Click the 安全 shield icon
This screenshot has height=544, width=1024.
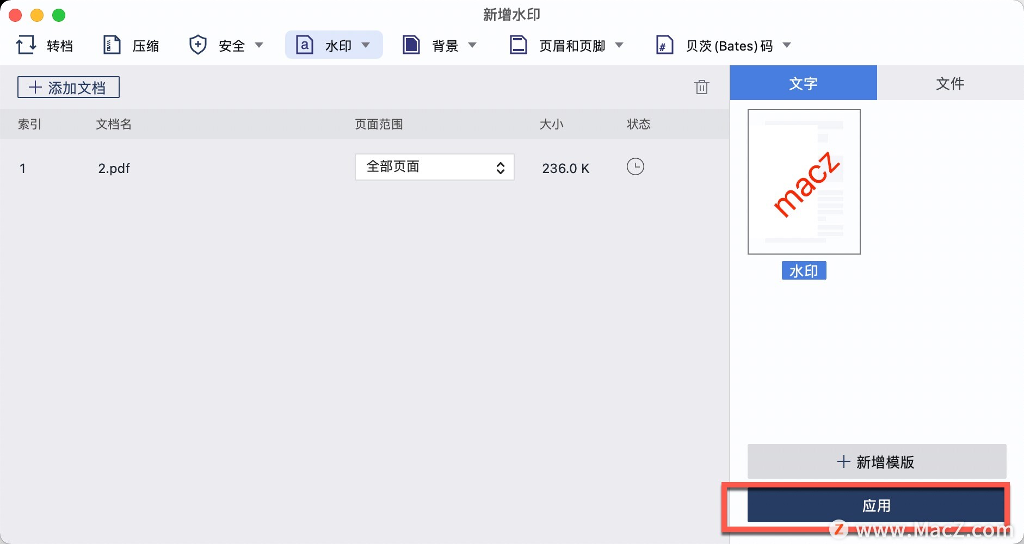pos(198,45)
